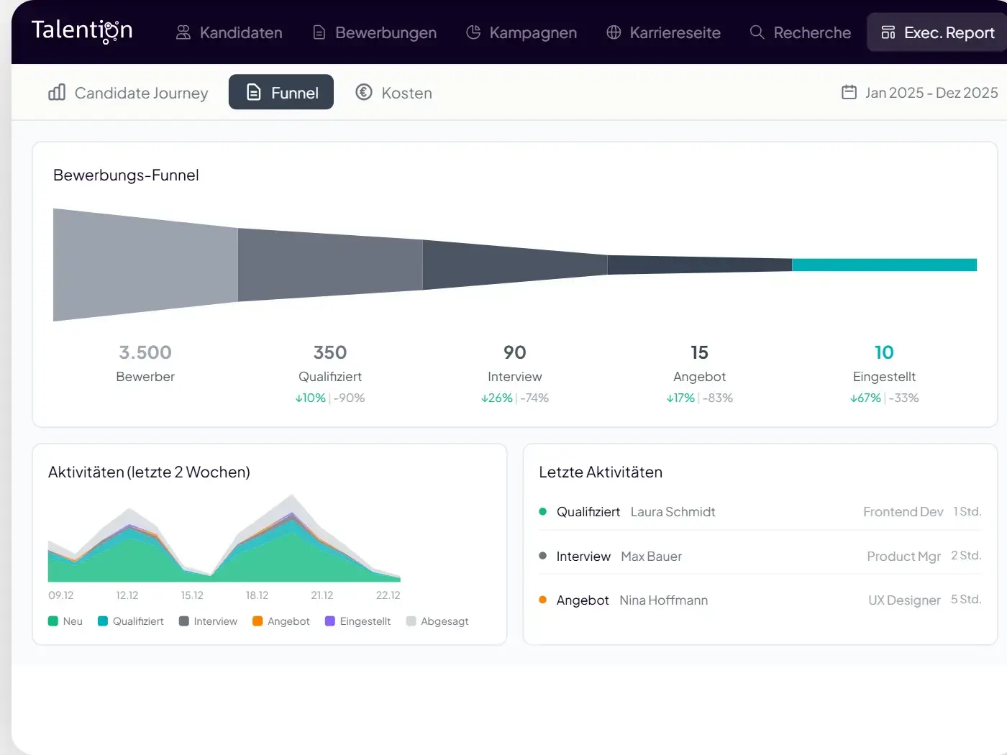Toggle the Eingestellt series in the legend

coord(357,621)
